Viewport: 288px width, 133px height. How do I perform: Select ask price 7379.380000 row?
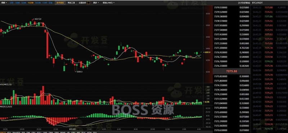(231, 16)
